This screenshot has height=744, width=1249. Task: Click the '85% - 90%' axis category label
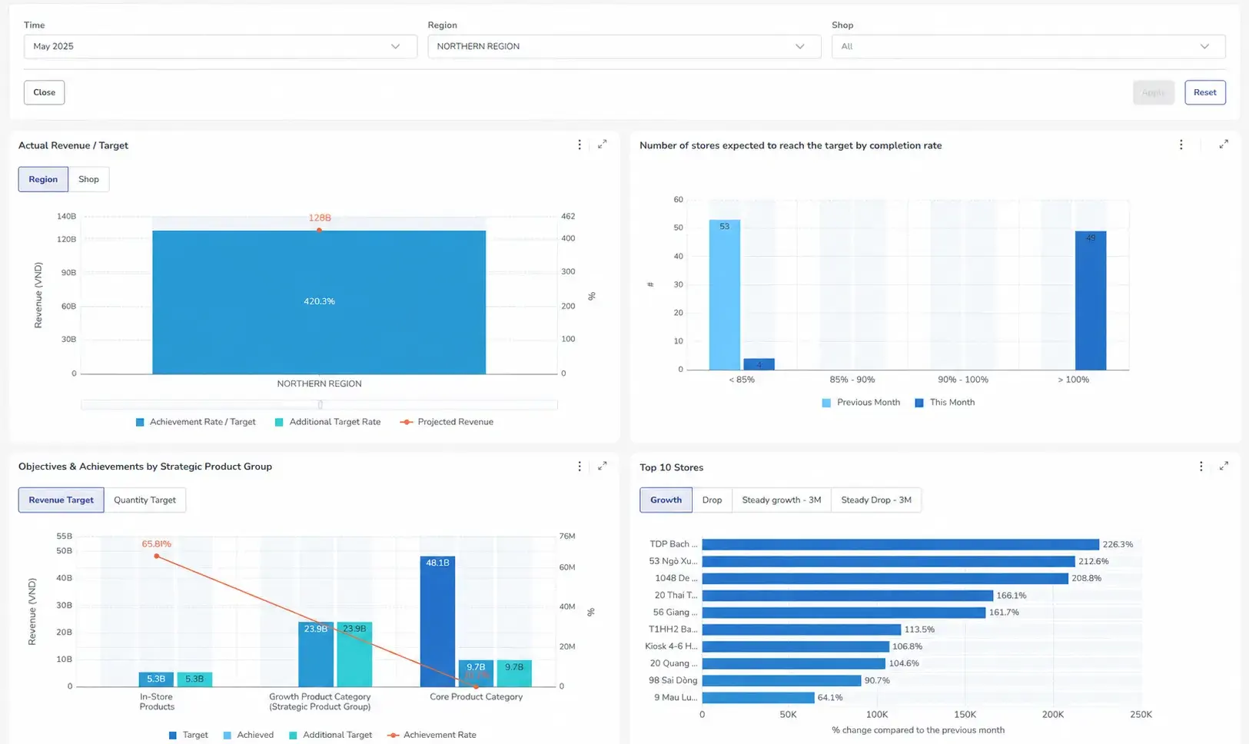[x=852, y=380]
